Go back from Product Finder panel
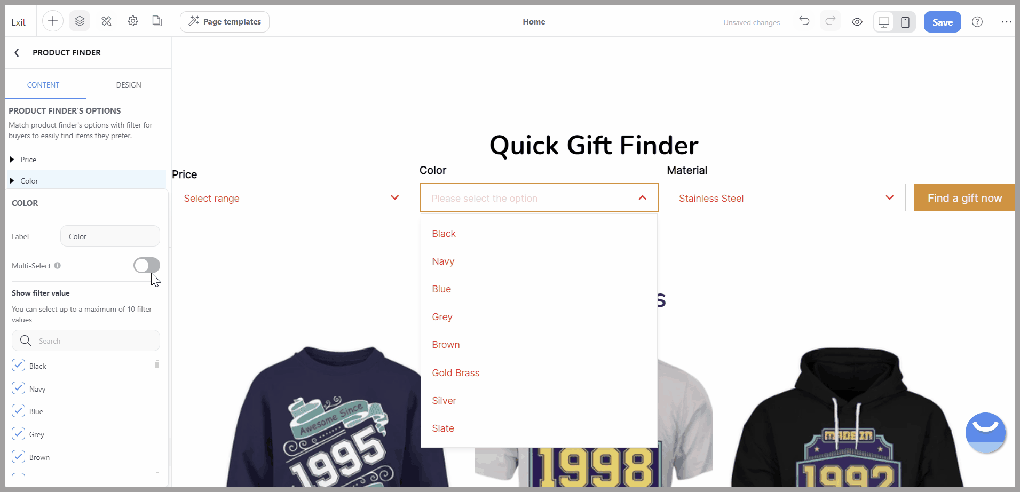1020x492 pixels. (x=17, y=52)
